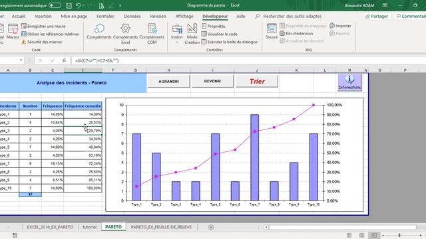Click Importer in XML group
This screenshot has width=426, height=239.
pyautogui.click(x=340, y=26)
